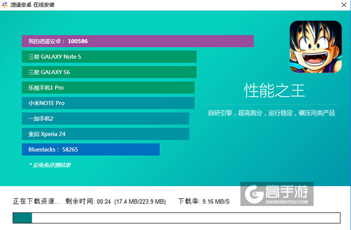Viewport: 351px width, 230px height.
Task: Click the 性能之王 heading
Action: tap(274, 90)
